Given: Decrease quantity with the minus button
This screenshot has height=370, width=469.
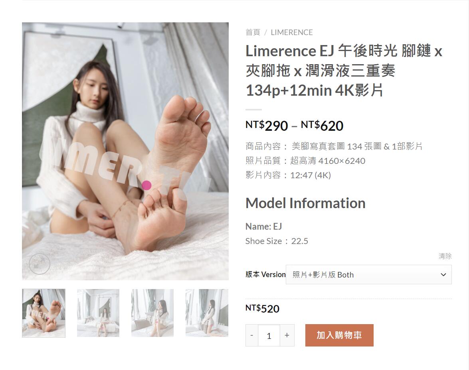Looking at the screenshot, I should [252, 335].
